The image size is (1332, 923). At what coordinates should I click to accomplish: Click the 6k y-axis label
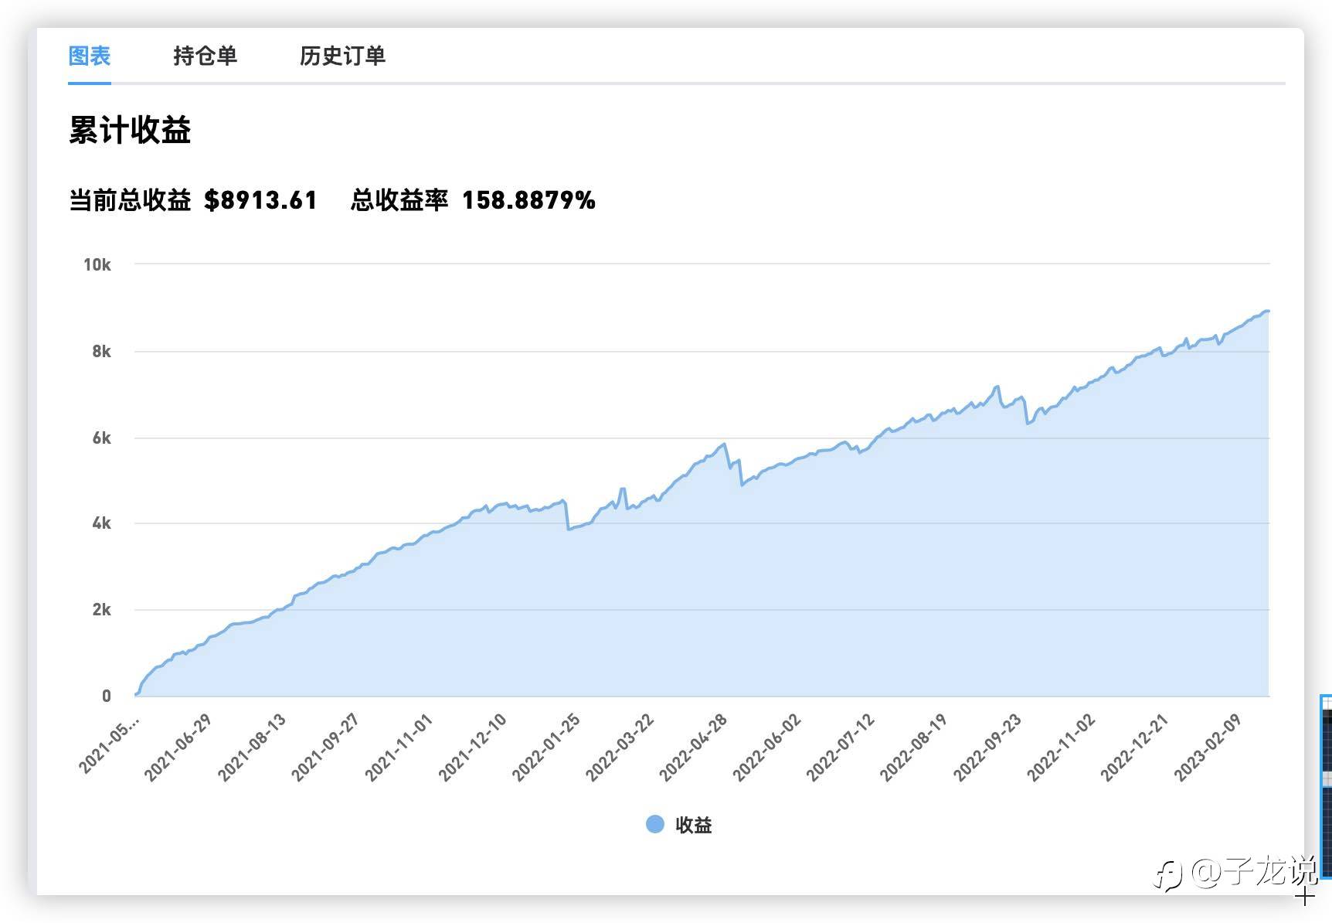tap(101, 438)
